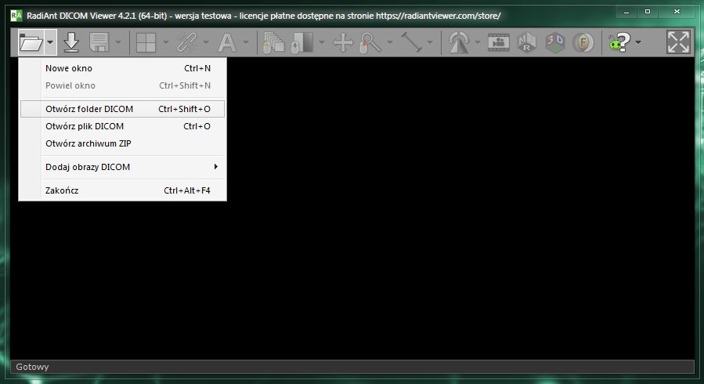Expand the zoom tool dropdown arrow
The height and width of the screenshot is (384, 704).
[390, 42]
